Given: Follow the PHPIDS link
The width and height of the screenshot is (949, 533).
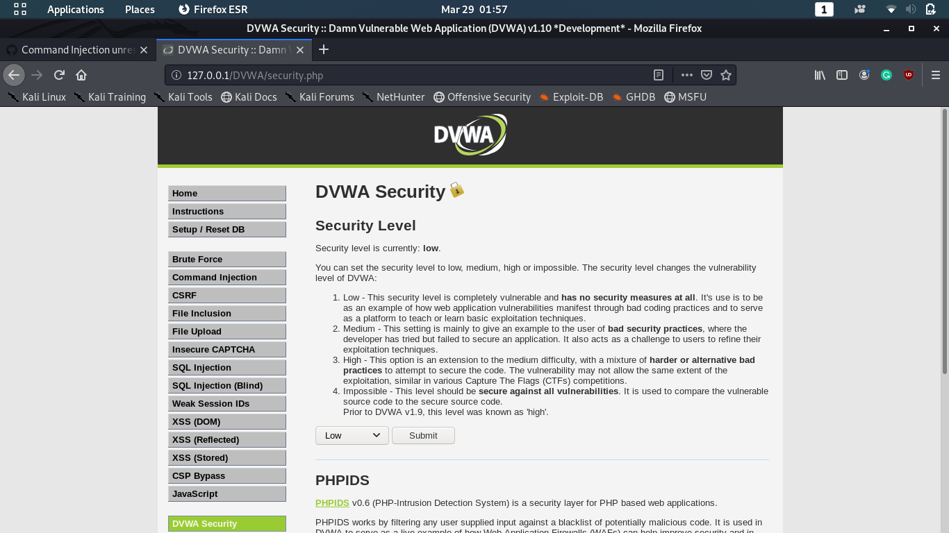Looking at the screenshot, I should click(x=332, y=502).
